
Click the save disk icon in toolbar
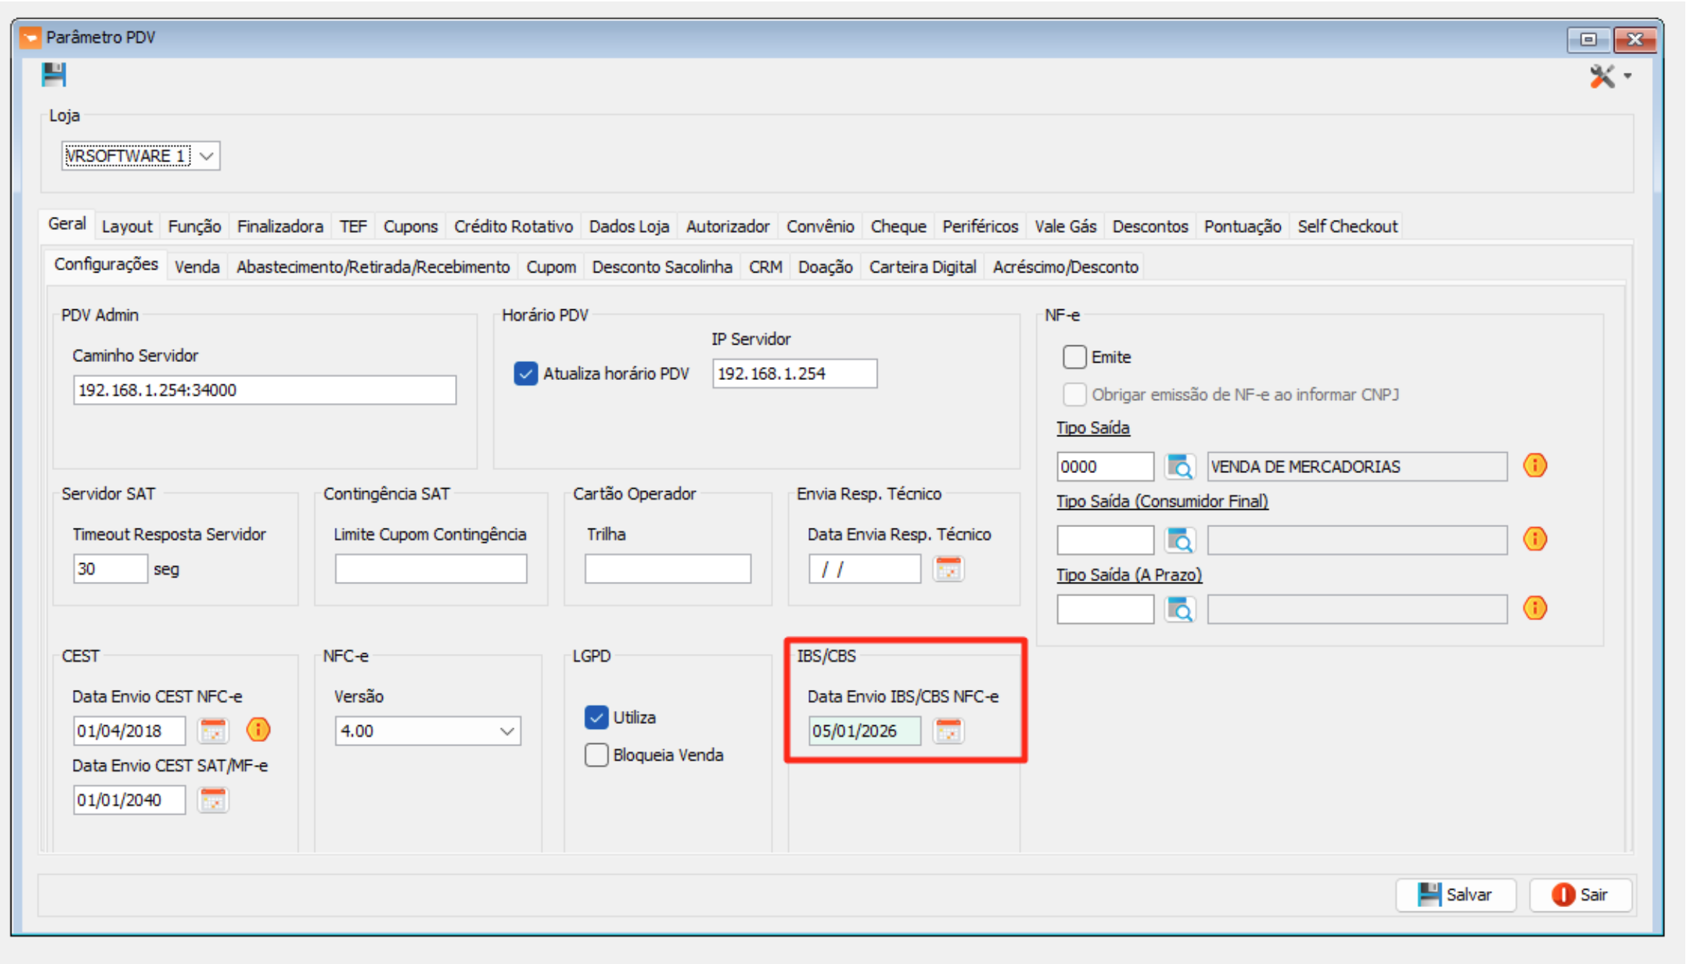(x=53, y=75)
